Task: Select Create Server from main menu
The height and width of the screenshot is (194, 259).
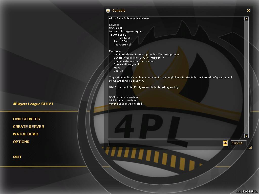Action: [28, 127]
